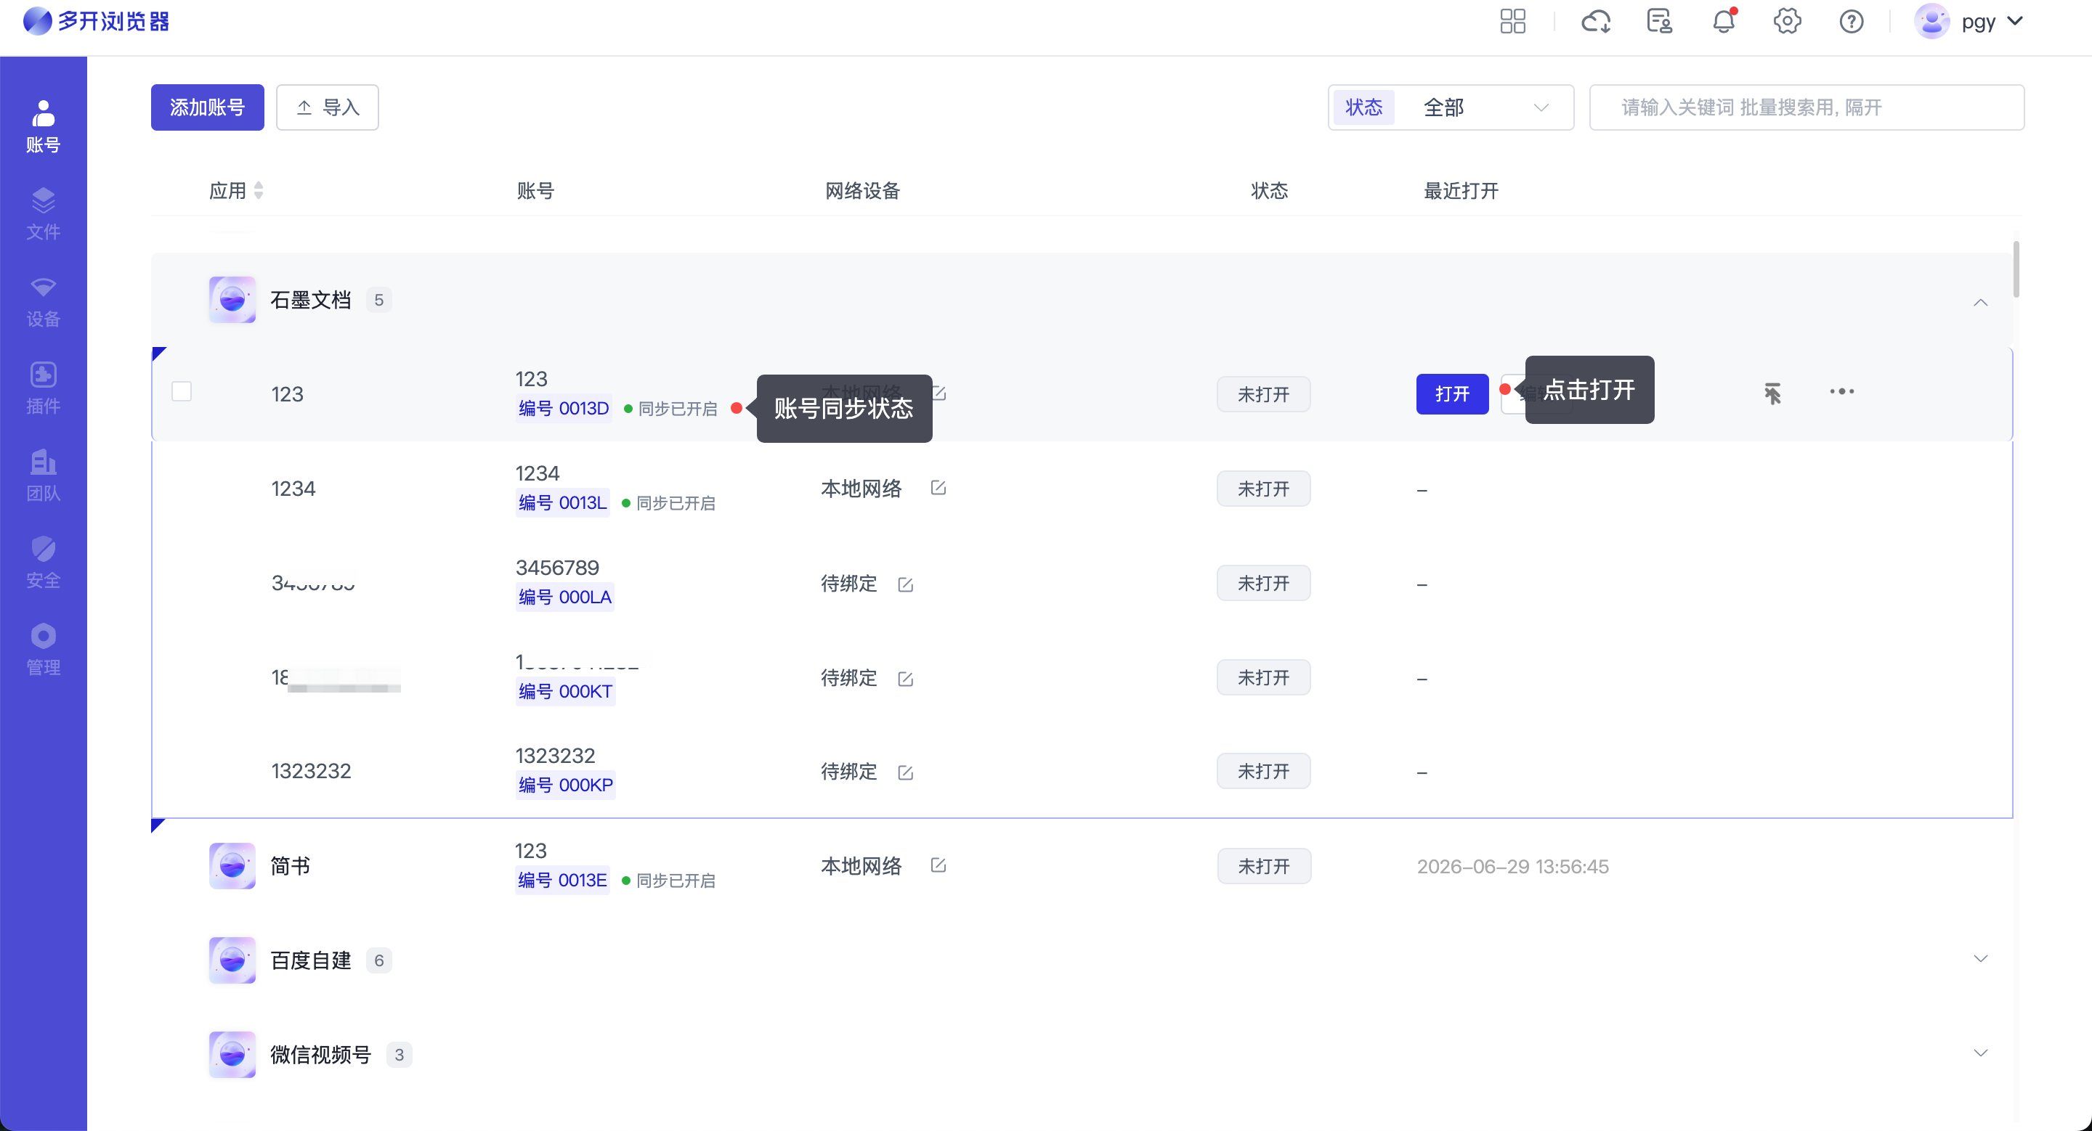2092x1131 pixels.
Task: Pin account 123 to top
Action: (1772, 393)
